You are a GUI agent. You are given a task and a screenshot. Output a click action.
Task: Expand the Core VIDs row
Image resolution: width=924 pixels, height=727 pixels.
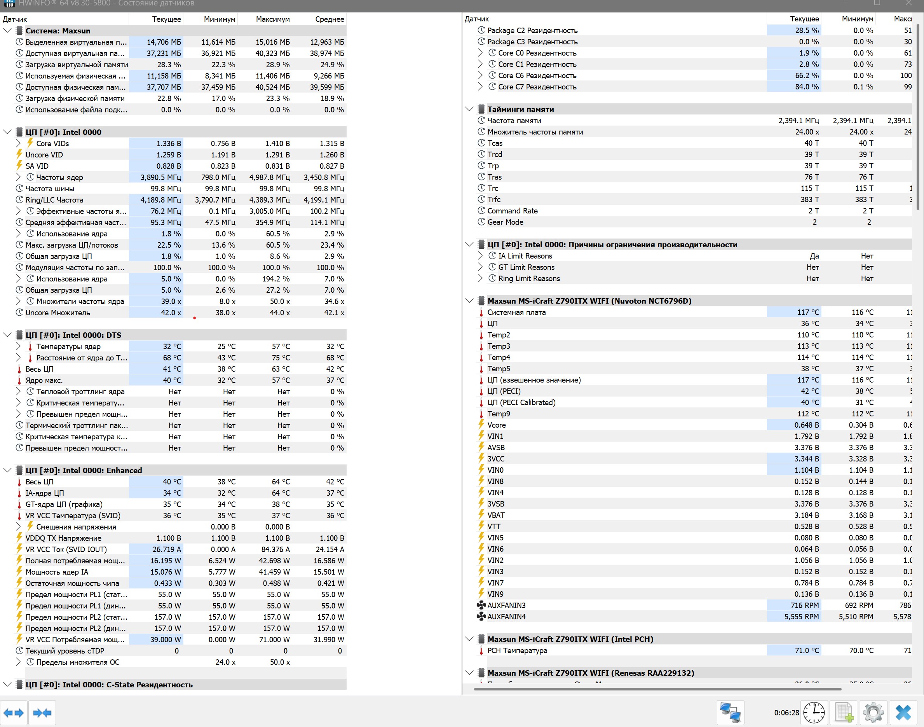click(x=18, y=143)
